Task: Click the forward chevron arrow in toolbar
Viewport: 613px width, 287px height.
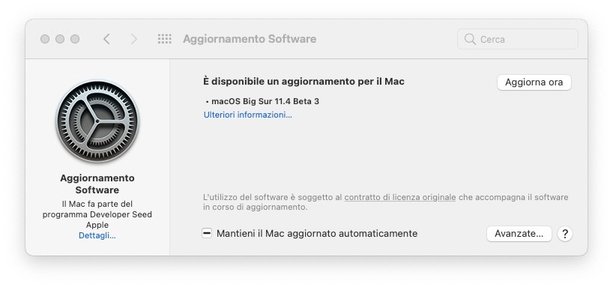Action: click(134, 39)
